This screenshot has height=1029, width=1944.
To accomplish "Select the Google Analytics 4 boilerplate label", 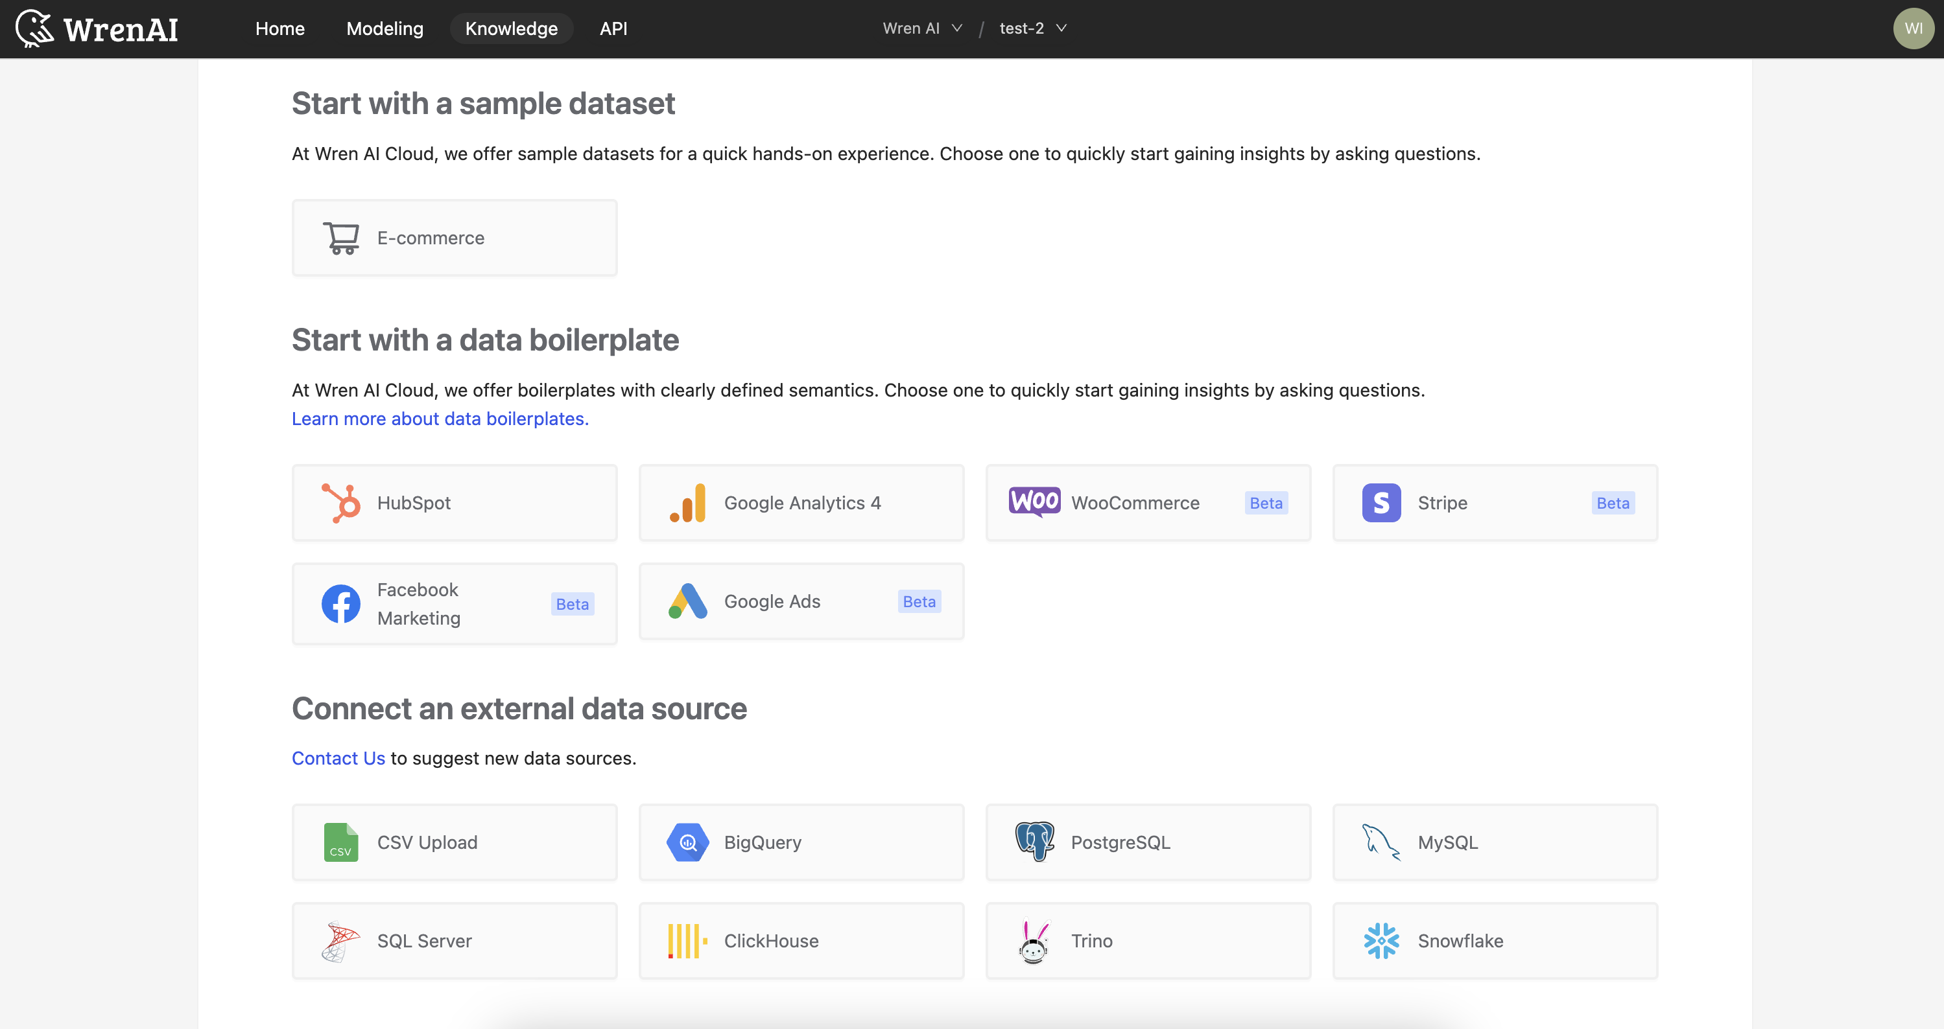I will click(803, 503).
